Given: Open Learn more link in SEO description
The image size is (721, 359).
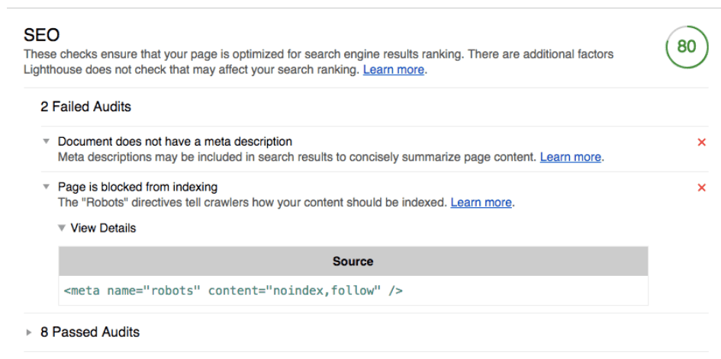Looking at the screenshot, I should coord(394,70).
